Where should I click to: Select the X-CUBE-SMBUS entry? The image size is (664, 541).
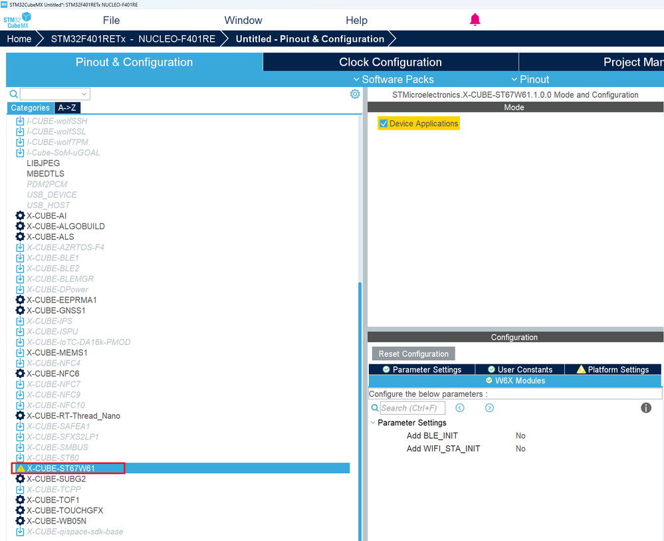coord(57,447)
